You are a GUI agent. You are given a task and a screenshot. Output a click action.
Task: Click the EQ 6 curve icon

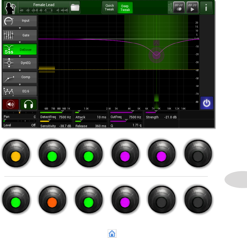coord(9,92)
